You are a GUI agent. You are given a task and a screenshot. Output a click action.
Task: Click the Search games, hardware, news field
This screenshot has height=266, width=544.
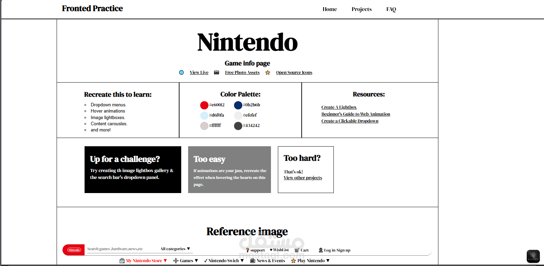point(122,249)
